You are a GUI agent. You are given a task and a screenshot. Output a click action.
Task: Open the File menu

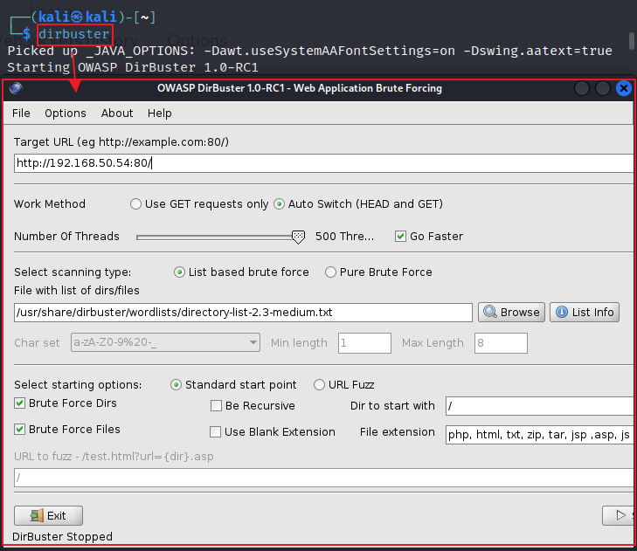[x=21, y=113]
